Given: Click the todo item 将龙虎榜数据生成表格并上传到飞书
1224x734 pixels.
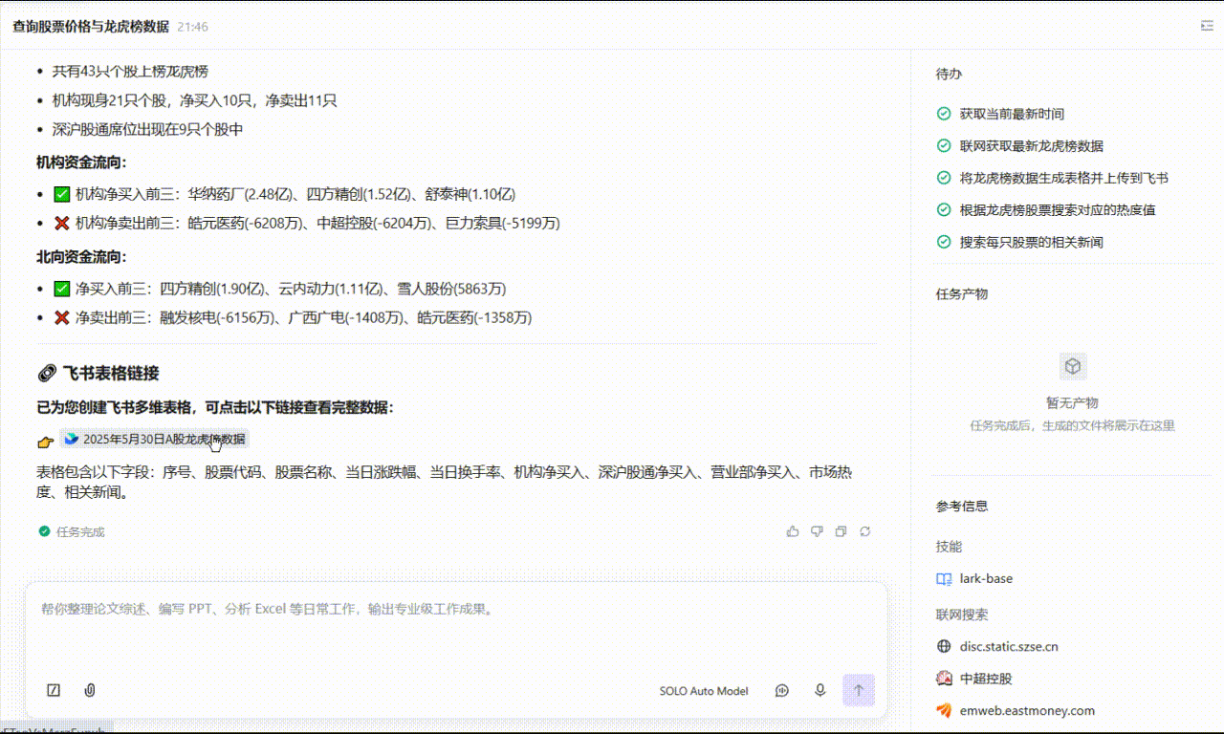Looking at the screenshot, I should coord(1064,178).
